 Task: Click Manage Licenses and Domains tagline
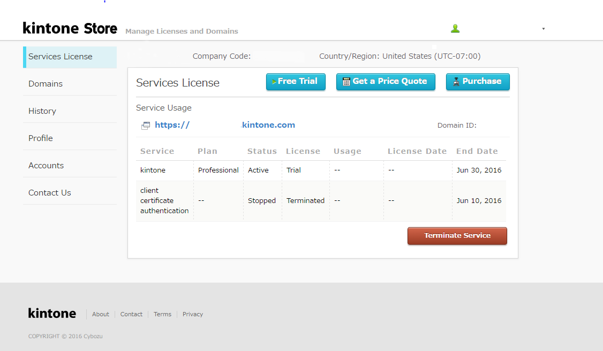(182, 31)
